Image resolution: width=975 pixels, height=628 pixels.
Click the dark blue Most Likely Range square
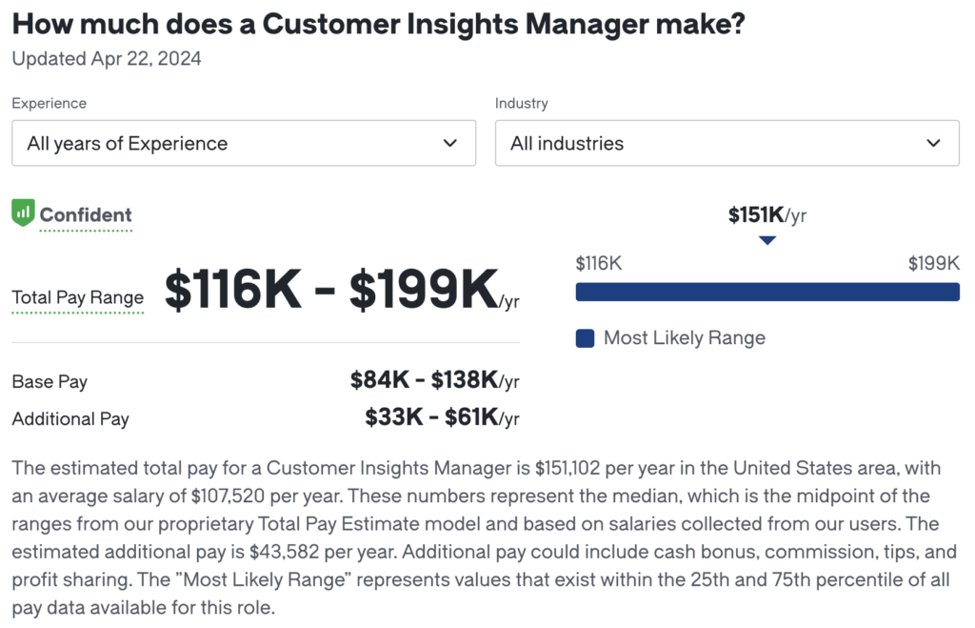[585, 337]
